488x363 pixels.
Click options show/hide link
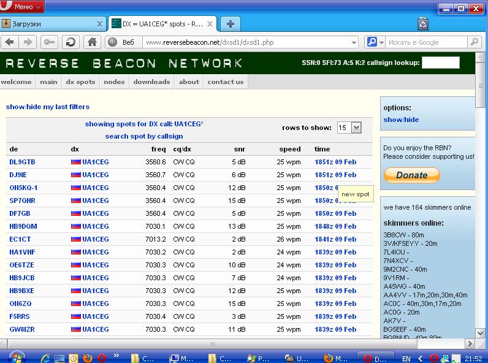coord(401,120)
